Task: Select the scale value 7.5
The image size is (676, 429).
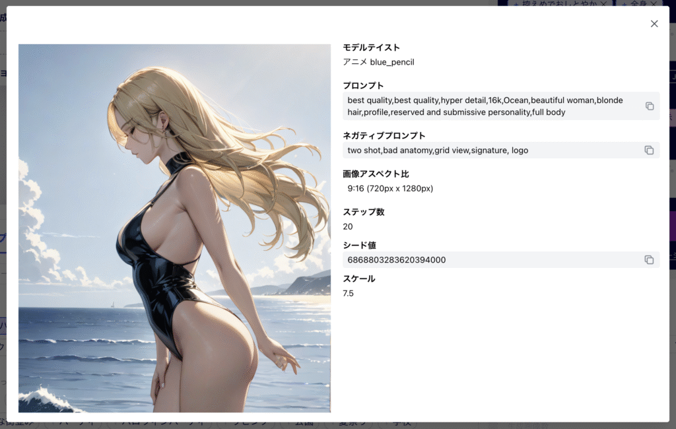Action: 348,293
